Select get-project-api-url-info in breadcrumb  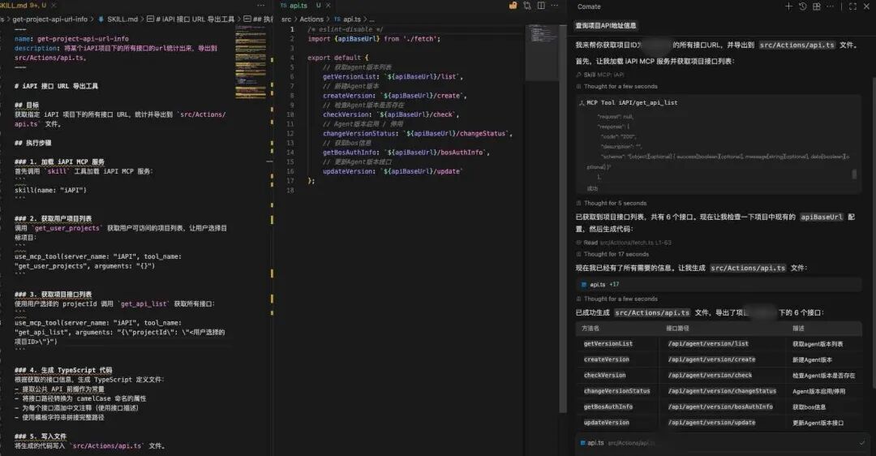[x=50, y=19]
